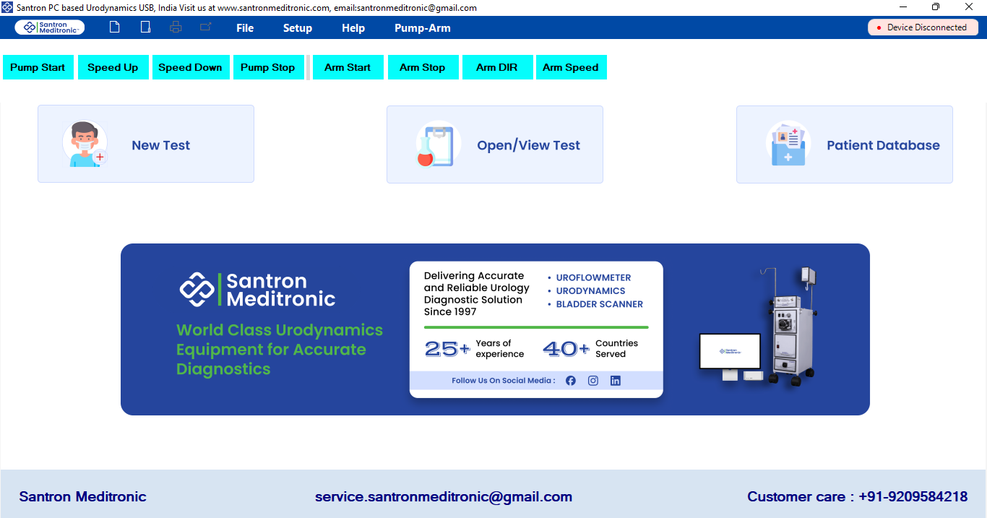Click the Instagram icon in banner

point(593,381)
